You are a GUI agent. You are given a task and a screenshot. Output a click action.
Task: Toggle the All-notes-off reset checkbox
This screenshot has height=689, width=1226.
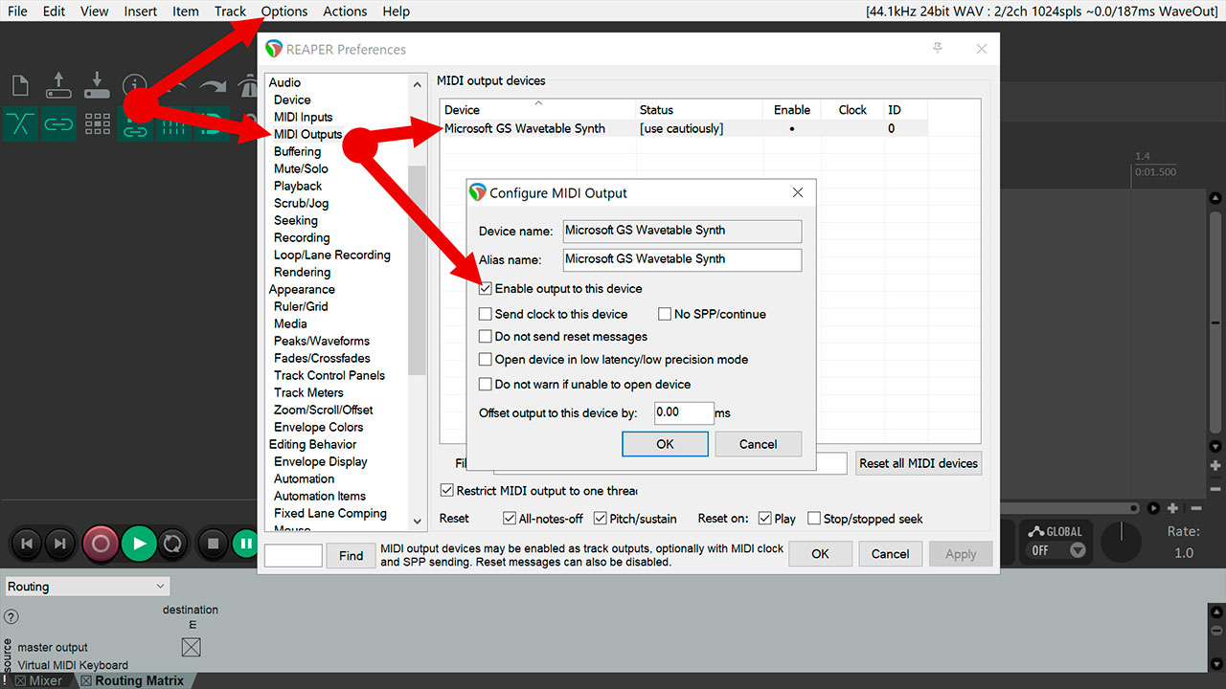(x=510, y=519)
